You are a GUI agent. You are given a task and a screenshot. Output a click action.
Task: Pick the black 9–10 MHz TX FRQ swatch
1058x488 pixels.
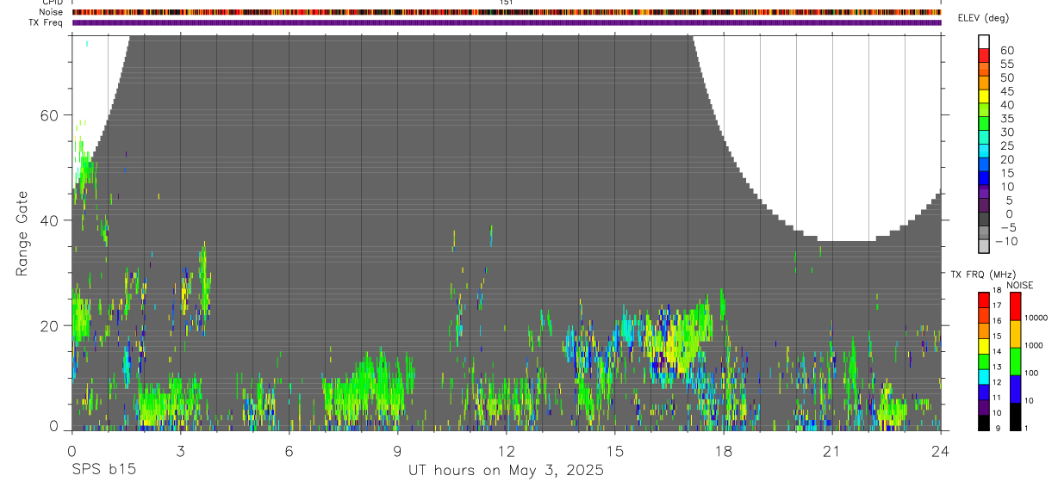tap(984, 421)
